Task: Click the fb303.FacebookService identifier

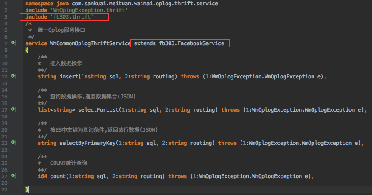Action: coord(191,43)
